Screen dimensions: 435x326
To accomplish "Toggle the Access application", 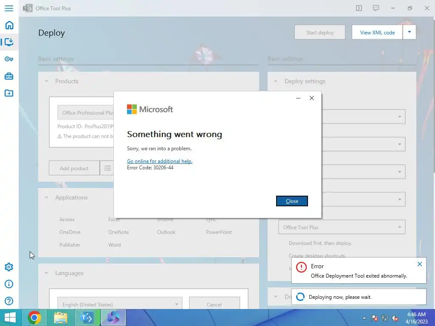I will (67, 219).
